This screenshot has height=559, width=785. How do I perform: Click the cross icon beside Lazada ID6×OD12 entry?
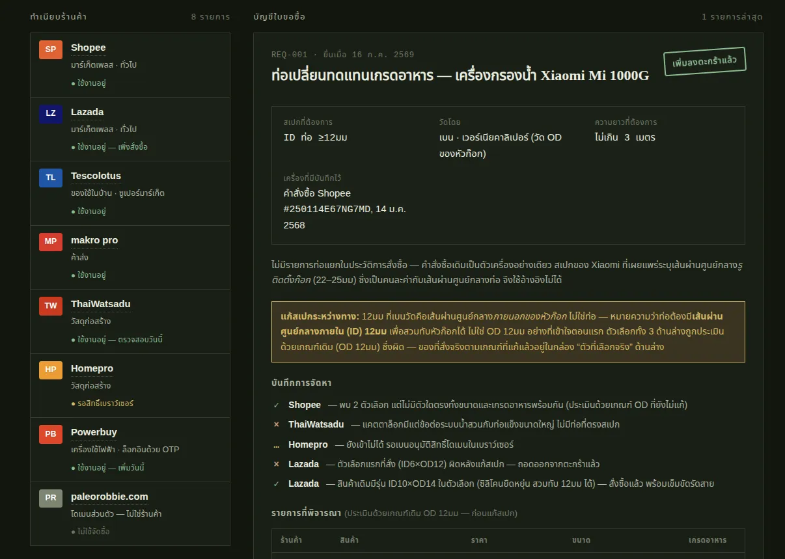tap(276, 464)
